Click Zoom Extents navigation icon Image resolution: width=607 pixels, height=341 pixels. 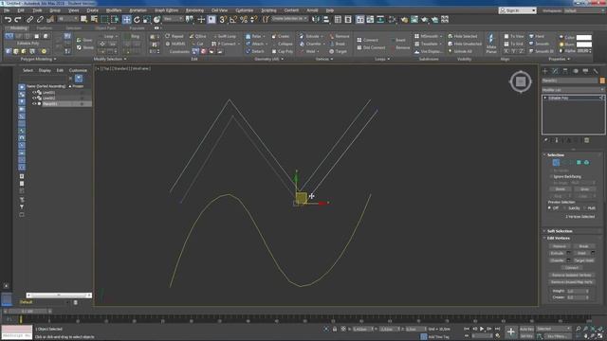[593, 329]
